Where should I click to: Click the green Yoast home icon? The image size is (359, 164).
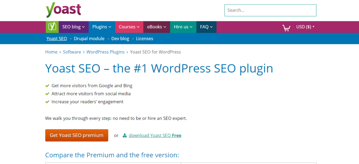click(x=52, y=27)
